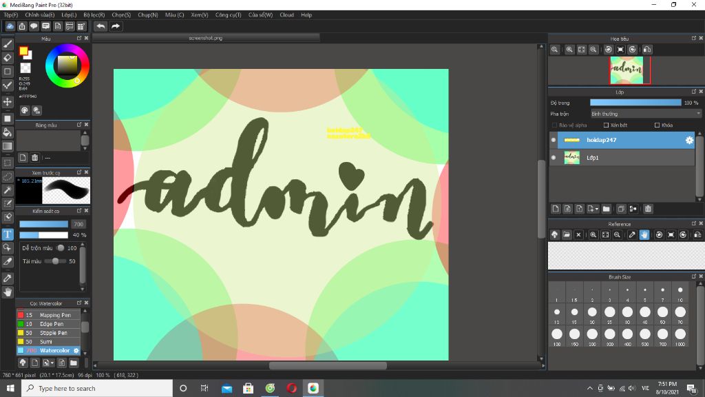Select the Gradient tool

tap(7, 146)
